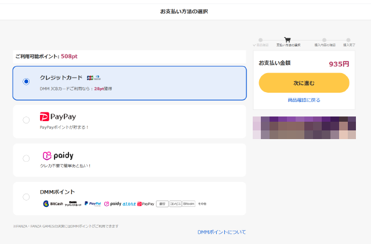
Task: Open the 商品確認に戻る link
Action: pos(304,100)
